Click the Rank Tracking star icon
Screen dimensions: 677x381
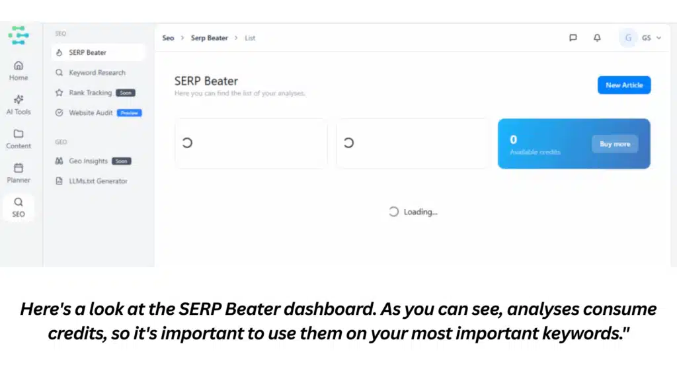(x=60, y=93)
